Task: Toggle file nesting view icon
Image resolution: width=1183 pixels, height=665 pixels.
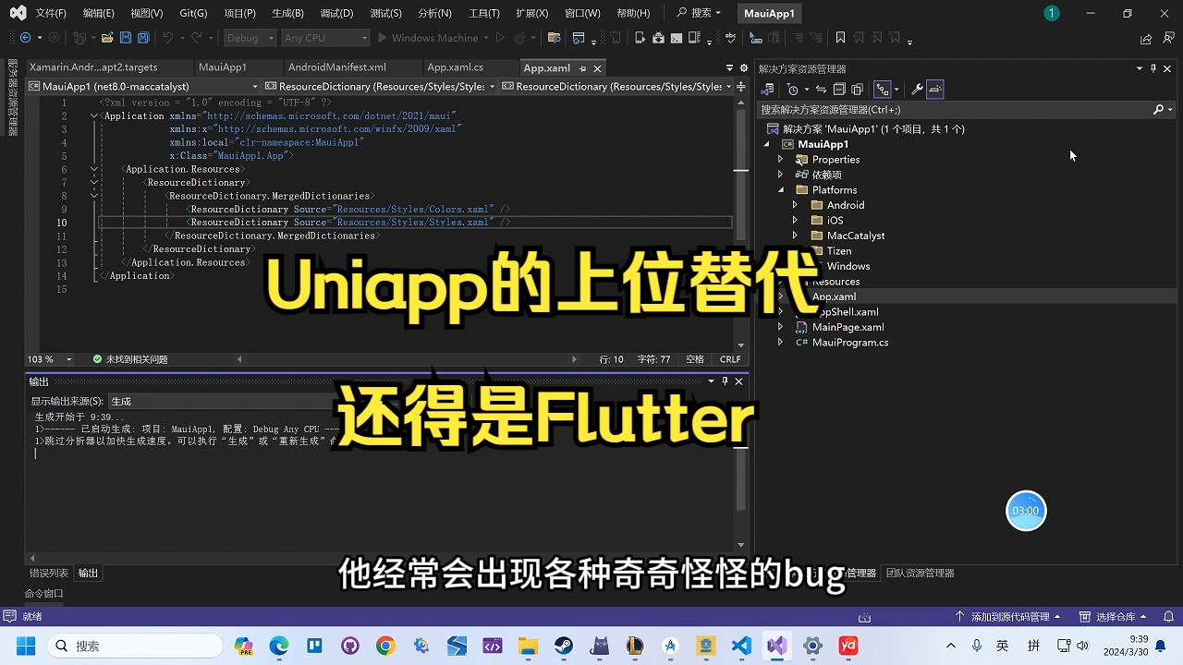Action: [882, 90]
